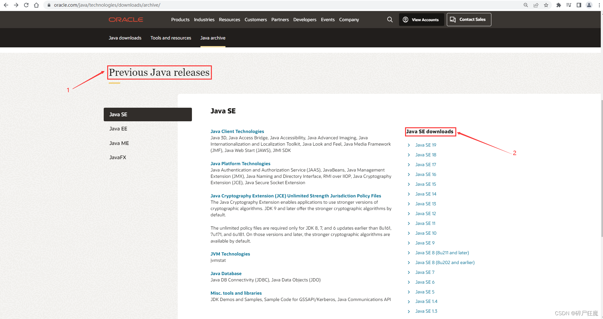Click the share page icon
Viewport: 603px width, 319px height.
coord(536,5)
